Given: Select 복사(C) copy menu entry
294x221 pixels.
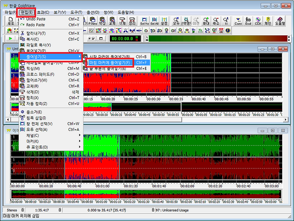Looking at the screenshot, I should pos(51,39).
